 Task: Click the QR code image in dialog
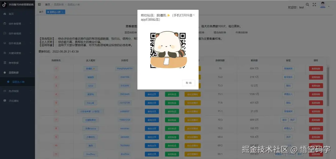(x=168, y=50)
